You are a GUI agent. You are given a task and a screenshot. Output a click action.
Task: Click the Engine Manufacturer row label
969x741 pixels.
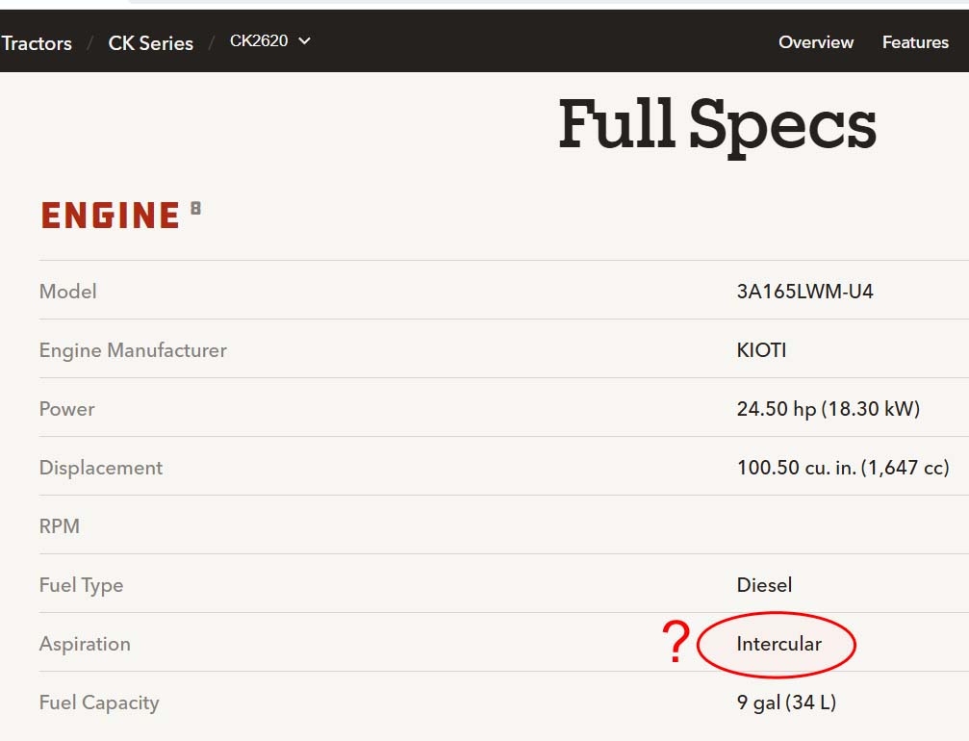(x=133, y=350)
